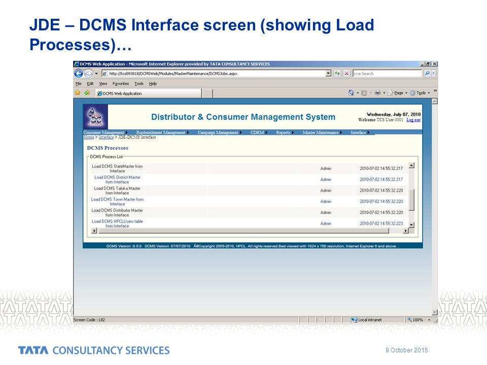Open the Tools gear menu in the command bar
Viewport: 487px width, 365px height.
(x=420, y=93)
